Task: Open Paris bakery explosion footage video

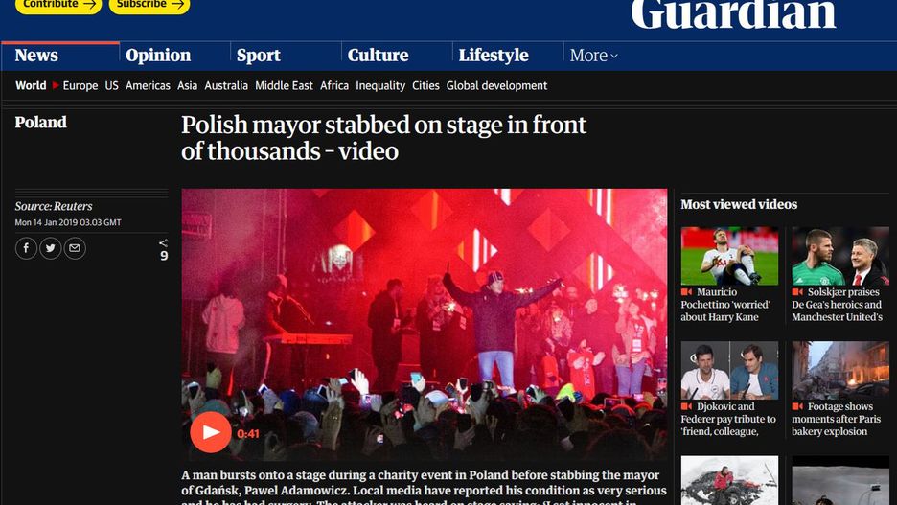Action: [840, 371]
